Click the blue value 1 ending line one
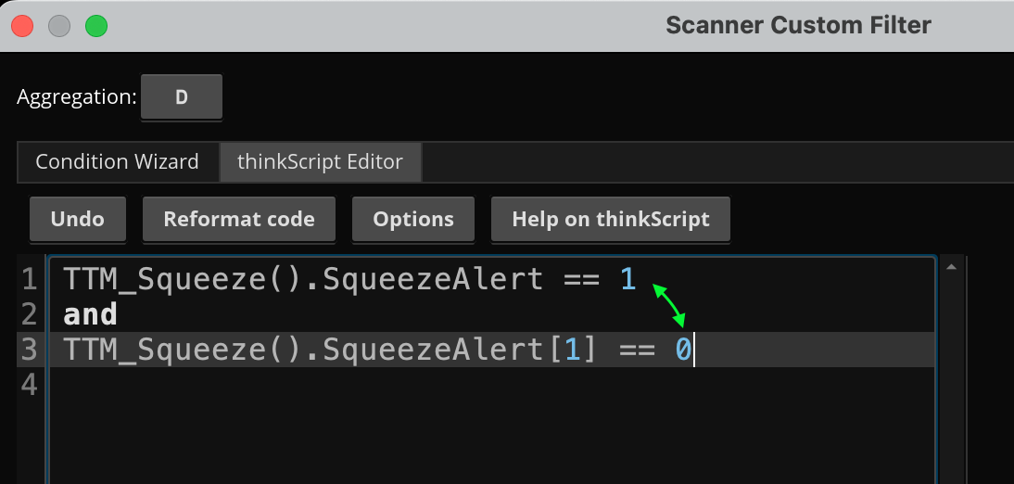This screenshot has width=1014, height=484. [x=628, y=279]
